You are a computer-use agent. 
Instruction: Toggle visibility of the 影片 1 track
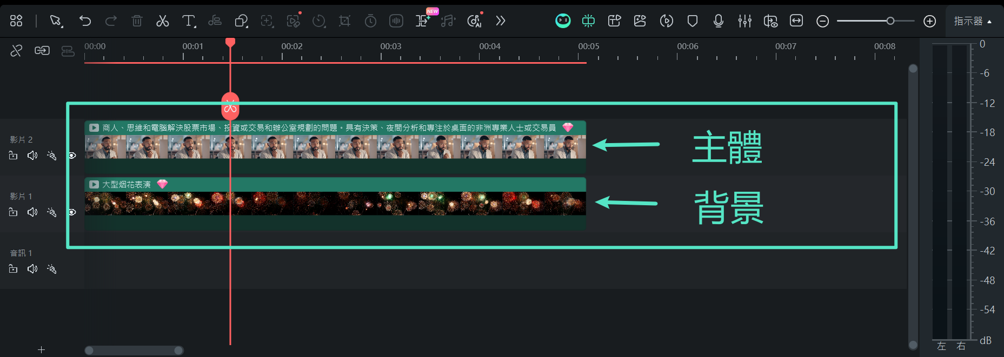(72, 212)
